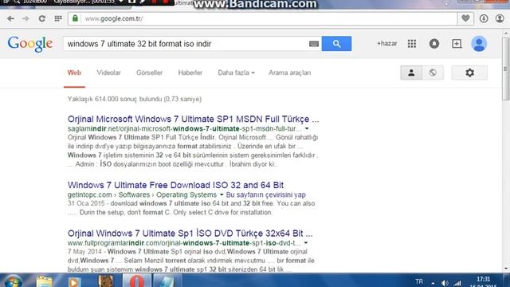Click Bu sayfanın çevirisini yap link

(x=265, y=195)
